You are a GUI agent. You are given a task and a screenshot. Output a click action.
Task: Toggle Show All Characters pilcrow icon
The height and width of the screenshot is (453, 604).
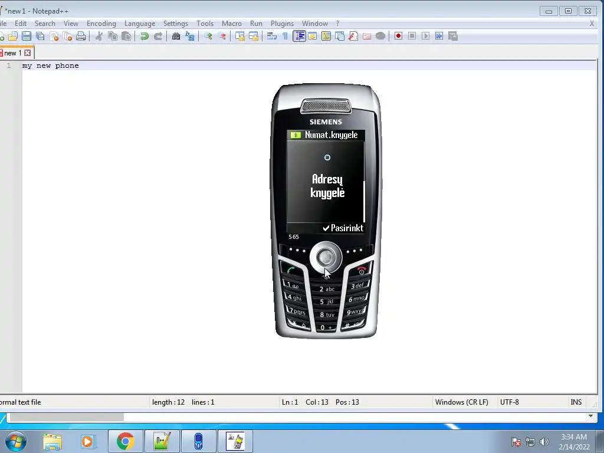285,36
